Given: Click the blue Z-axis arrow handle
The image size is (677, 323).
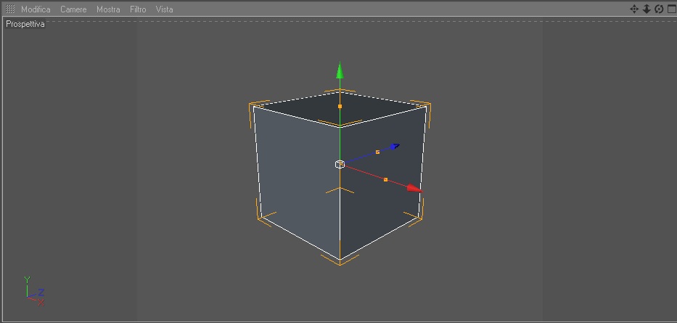Looking at the screenshot, I should (394, 147).
